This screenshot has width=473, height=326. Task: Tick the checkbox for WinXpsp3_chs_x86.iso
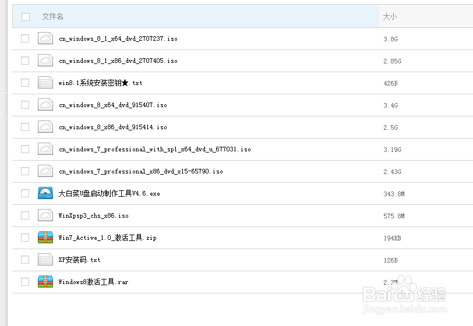click(x=25, y=215)
